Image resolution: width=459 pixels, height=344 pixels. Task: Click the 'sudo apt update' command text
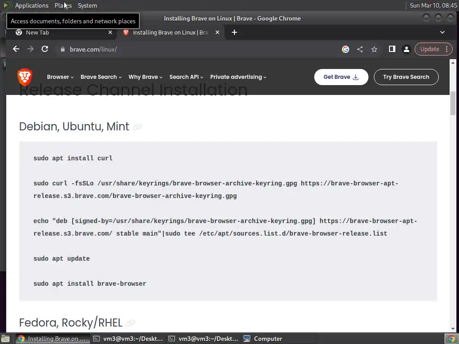coord(61,258)
